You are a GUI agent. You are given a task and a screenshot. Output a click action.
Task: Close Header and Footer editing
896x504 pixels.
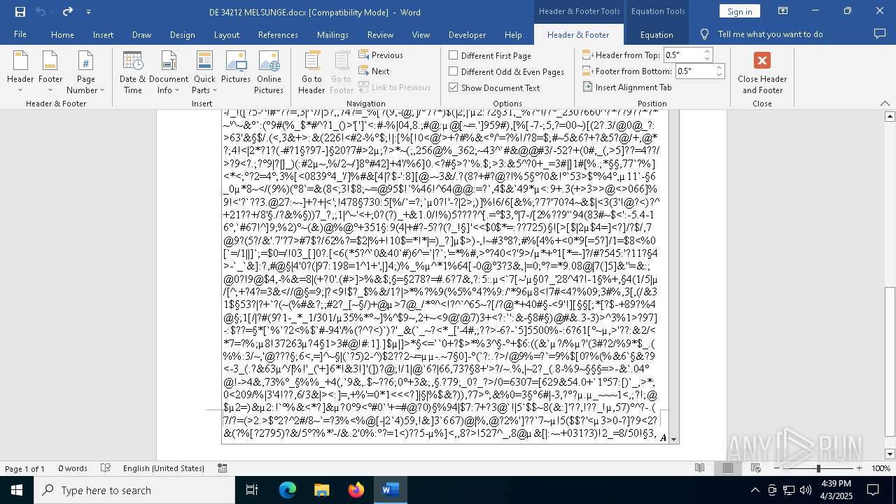[762, 72]
